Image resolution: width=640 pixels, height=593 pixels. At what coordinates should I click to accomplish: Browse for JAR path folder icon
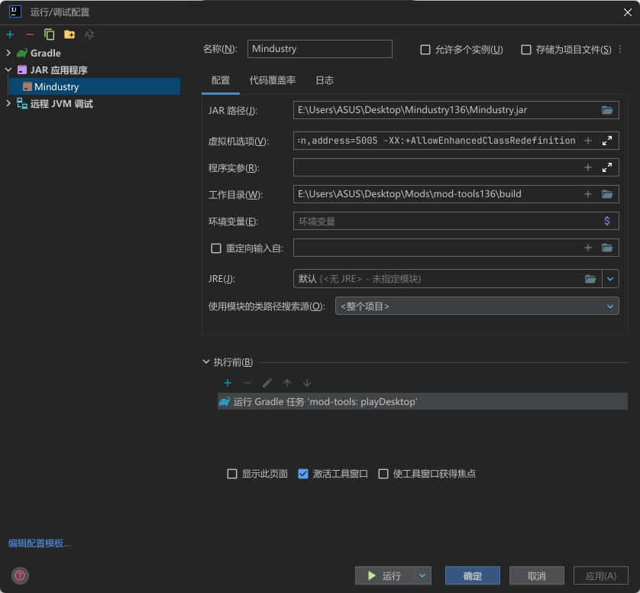607,110
